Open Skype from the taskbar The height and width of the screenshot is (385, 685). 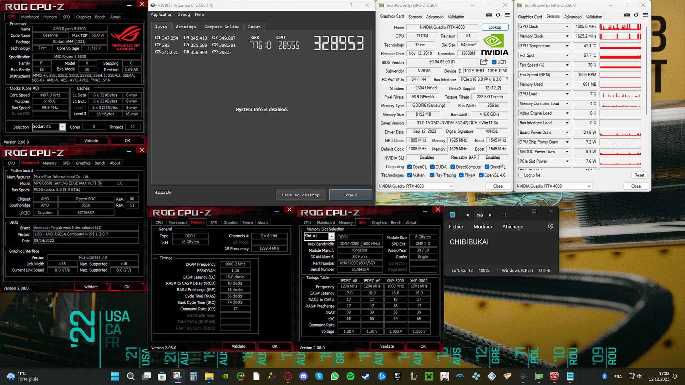(319, 376)
